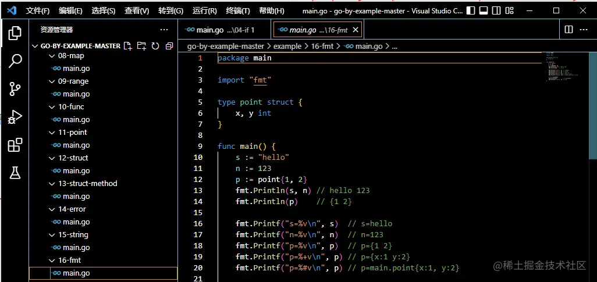Click the breadcrumb trailing ellipsis
This screenshot has width=597, height=282.
395,47
